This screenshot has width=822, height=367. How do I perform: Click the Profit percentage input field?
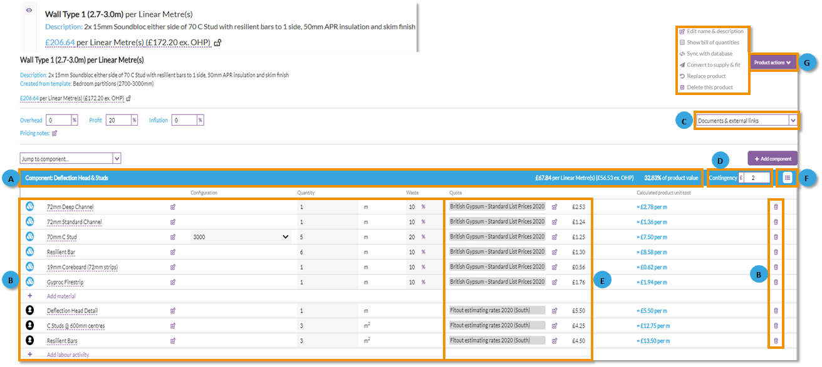pos(118,120)
